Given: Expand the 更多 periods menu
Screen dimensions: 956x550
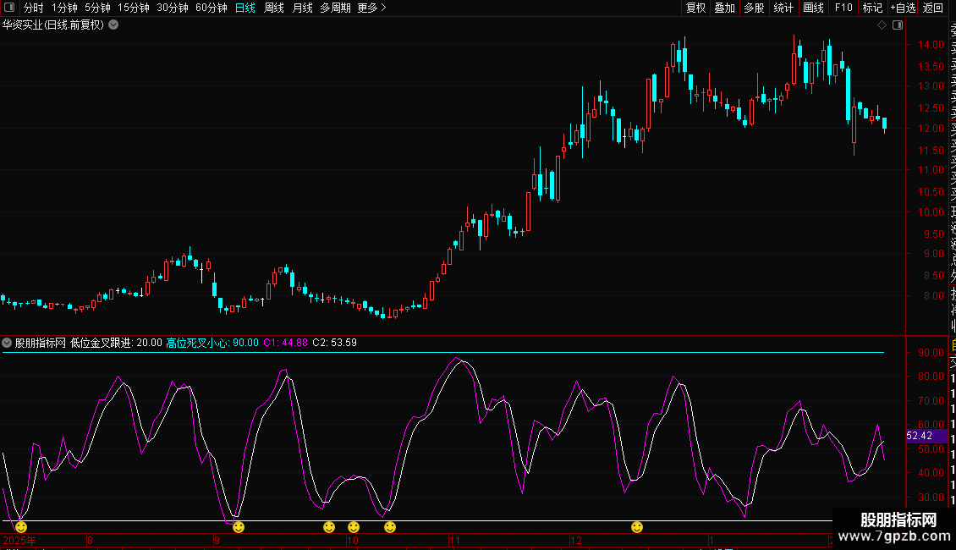Looking at the screenshot, I should point(371,8).
